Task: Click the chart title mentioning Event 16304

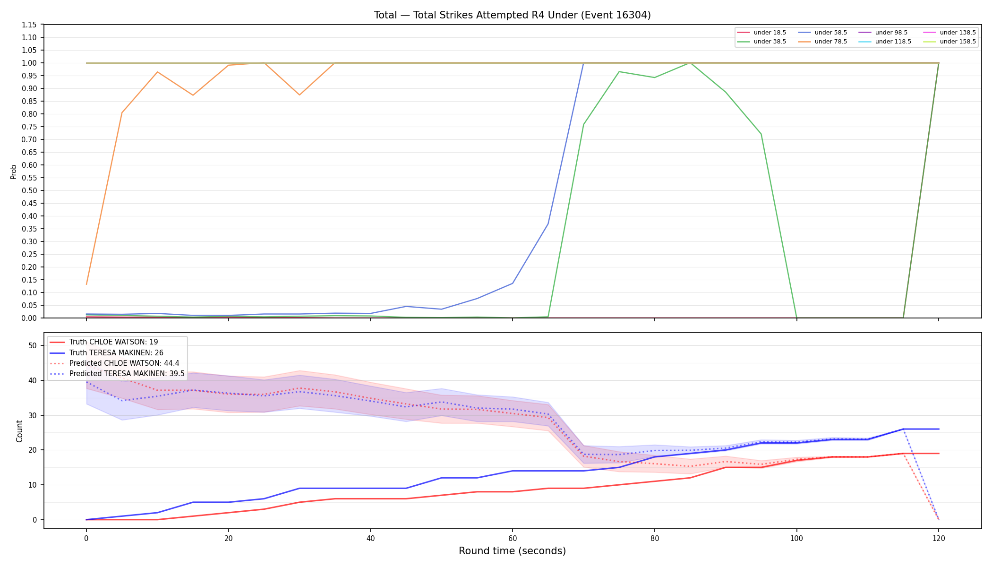Action: (x=512, y=15)
